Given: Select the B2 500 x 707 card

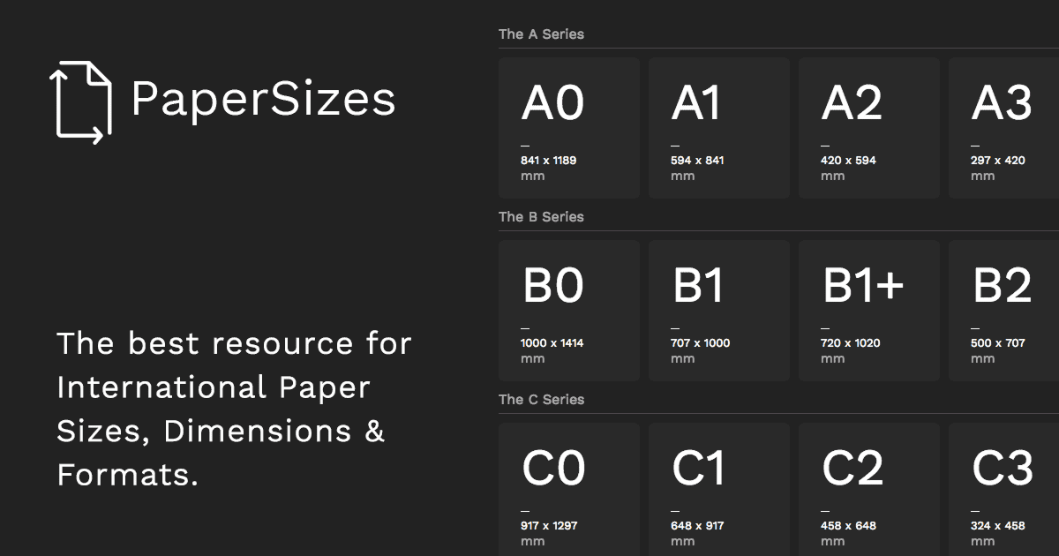Looking at the screenshot, I should [1004, 311].
